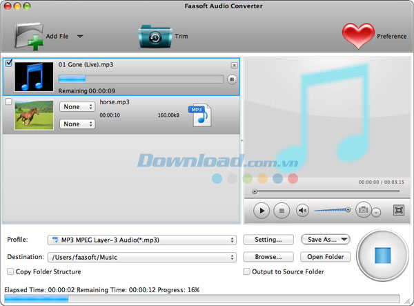Play the preview audio
Viewport: 414px width, 306px height.
click(x=262, y=211)
